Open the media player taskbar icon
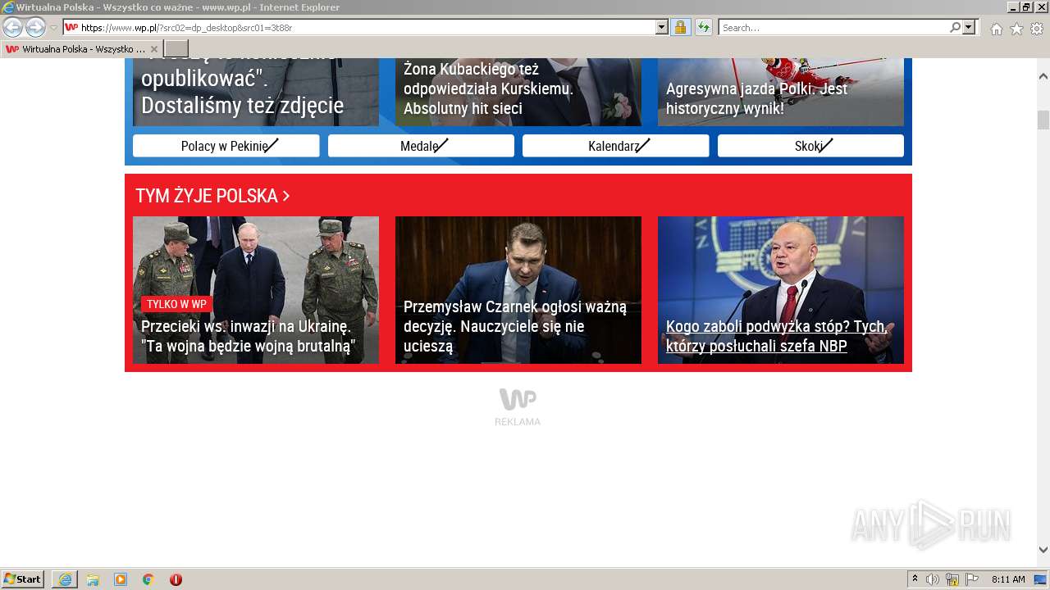The width and height of the screenshot is (1050, 590). 121,579
